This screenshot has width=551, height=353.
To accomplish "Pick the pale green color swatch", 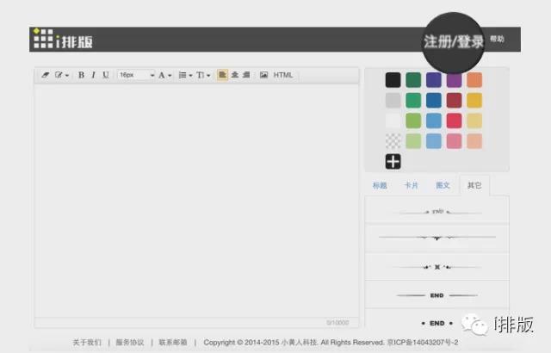I will [413, 141].
